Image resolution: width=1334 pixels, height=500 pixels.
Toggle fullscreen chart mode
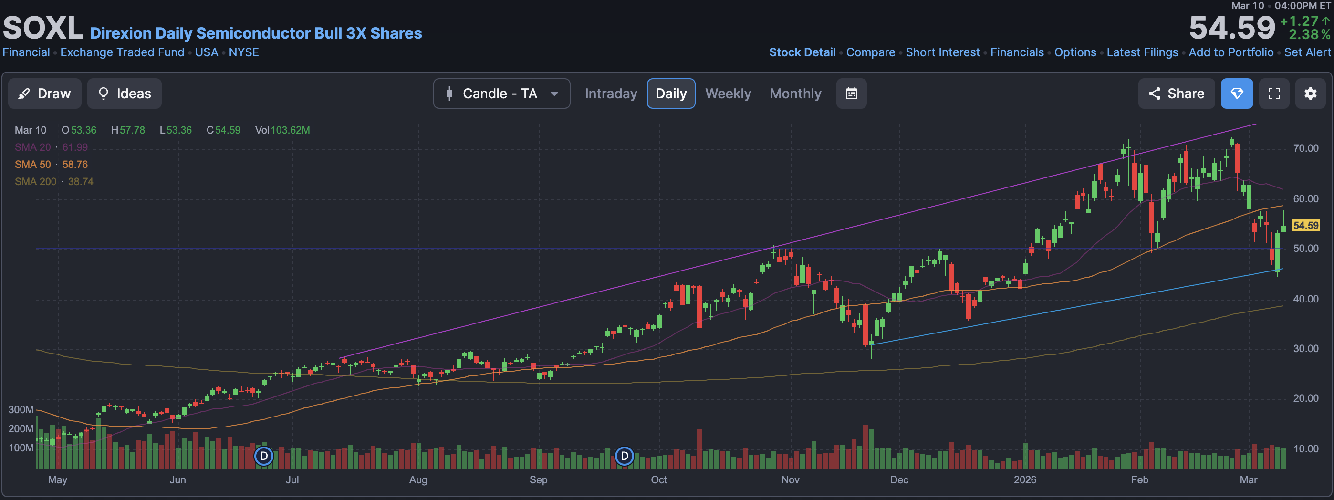1274,94
